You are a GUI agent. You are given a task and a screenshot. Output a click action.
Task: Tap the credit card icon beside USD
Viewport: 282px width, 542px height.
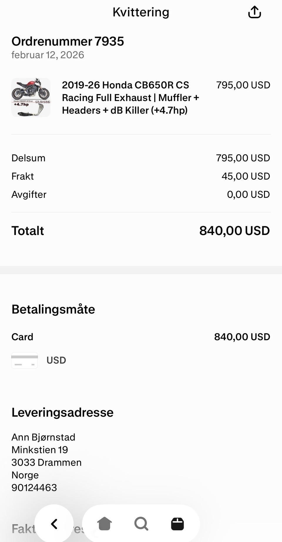point(25,360)
